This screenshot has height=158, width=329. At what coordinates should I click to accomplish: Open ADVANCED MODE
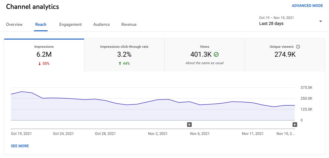[x=307, y=5]
